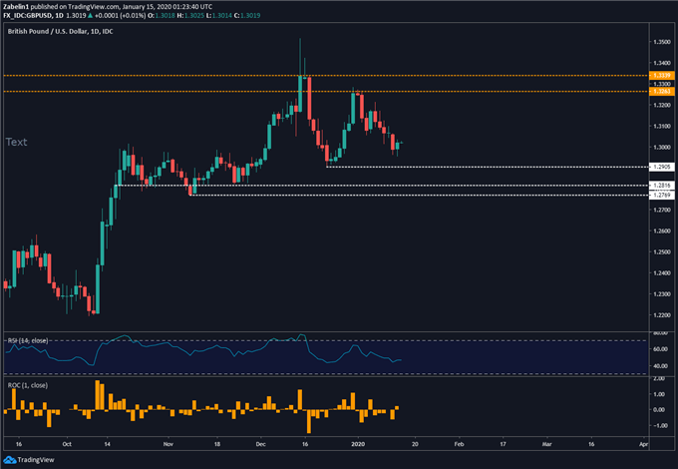Viewport: 678px width, 469px height.
Task: Click the gray 'Text' annotation on chart
Action: tap(16, 142)
